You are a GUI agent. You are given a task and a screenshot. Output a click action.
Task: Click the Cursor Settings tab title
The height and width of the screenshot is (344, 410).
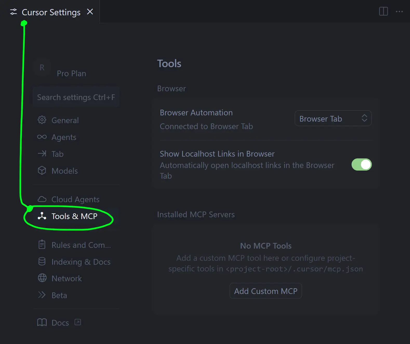click(51, 12)
